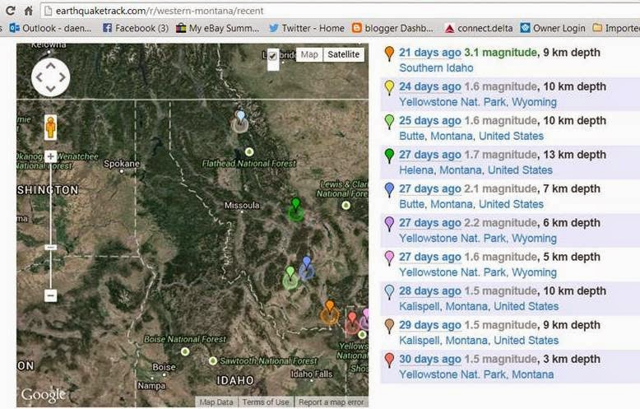Viewport: 640px width, 409px height.
Task: Open Outlook bookmark
Action: click(51, 28)
